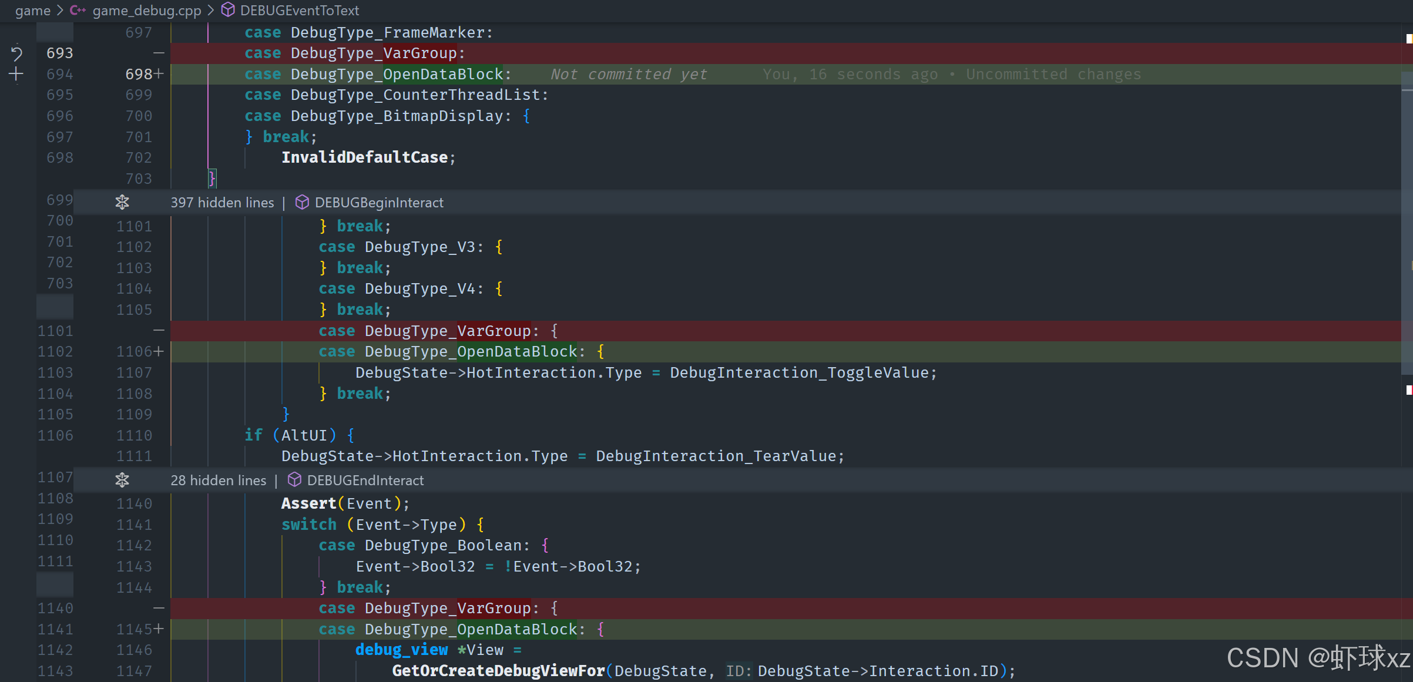Open DEBUGEventToText symbol breadcrumb
Screen dimensions: 1413x682
coord(299,11)
